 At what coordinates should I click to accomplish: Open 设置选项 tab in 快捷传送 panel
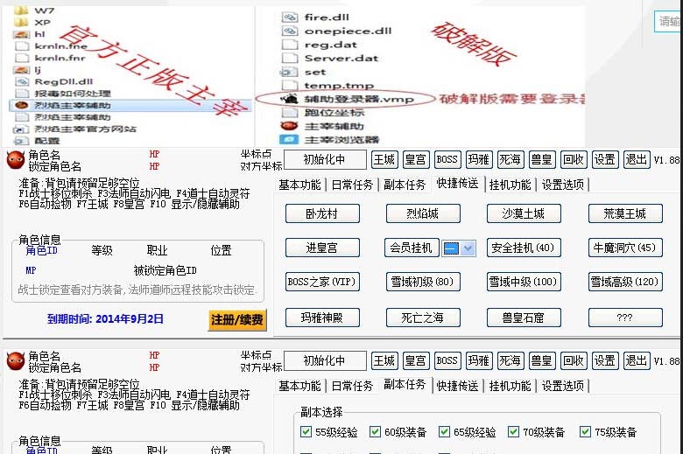coord(563,185)
